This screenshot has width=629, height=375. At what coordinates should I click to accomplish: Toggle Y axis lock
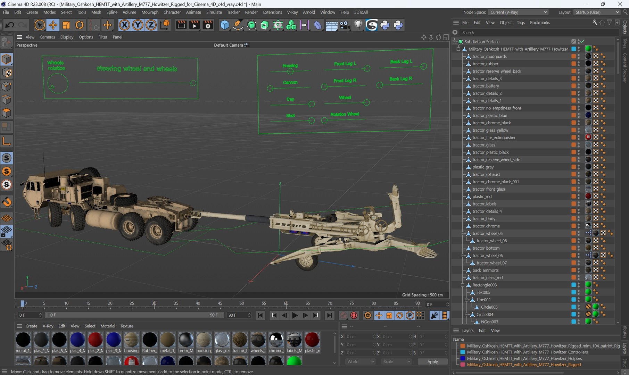coord(138,25)
